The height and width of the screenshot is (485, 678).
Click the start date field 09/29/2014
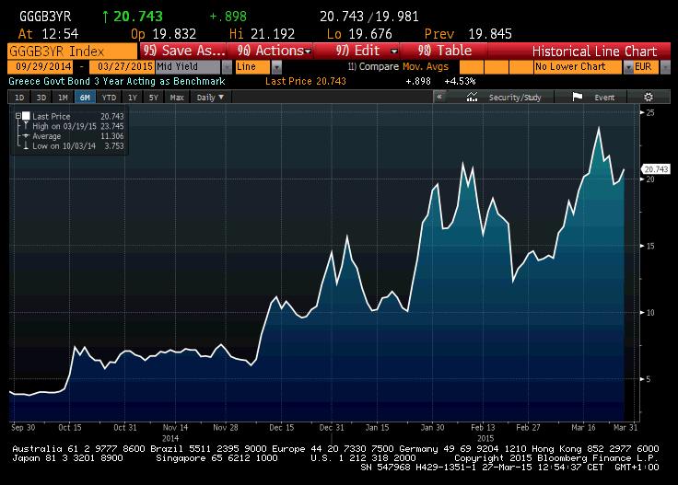pyautogui.click(x=42, y=66)
